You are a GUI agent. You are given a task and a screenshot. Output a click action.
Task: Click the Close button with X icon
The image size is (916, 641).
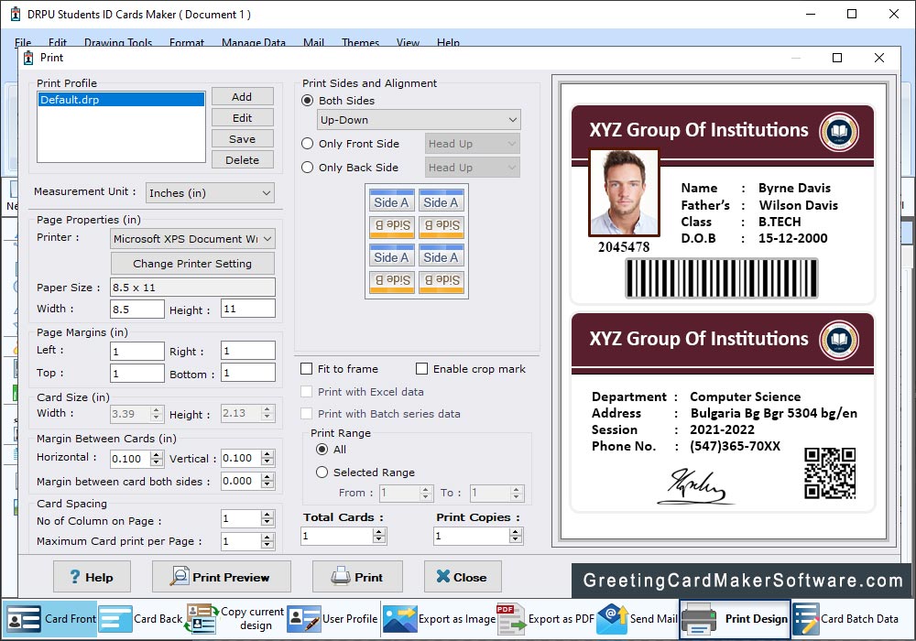pyautogui.click(x=463, y=577)
